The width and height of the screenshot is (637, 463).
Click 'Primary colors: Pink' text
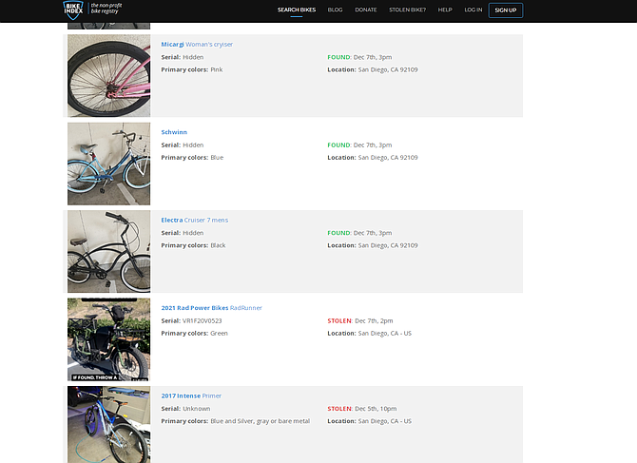(x=192, y=69)
